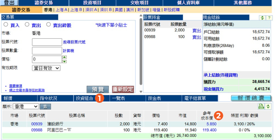
Task: Switch to the 一覽表 tab
Action: point(127,98)
